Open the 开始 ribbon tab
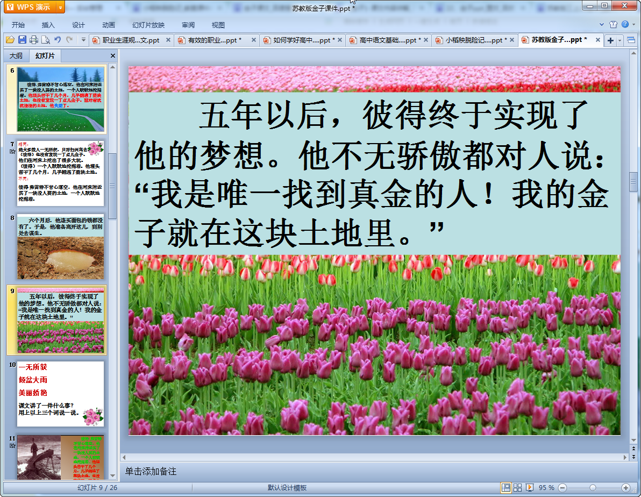Screen dimensions: 641x497 pyautogui.click(x=18, y=25)
